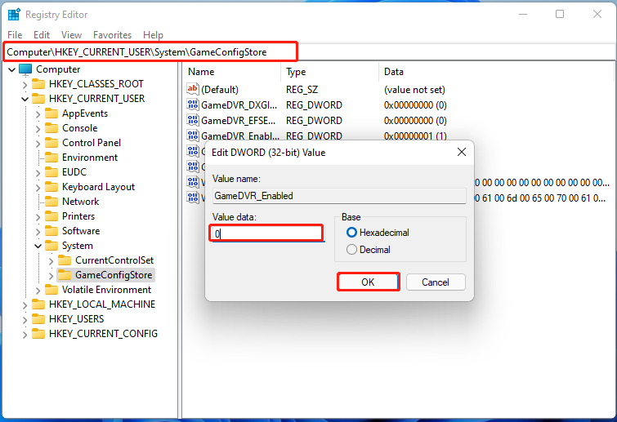Open the Help menu
617x422 pixels.
153,35
